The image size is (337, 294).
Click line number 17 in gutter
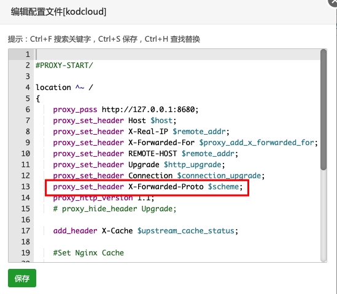(x=26, y=231)
